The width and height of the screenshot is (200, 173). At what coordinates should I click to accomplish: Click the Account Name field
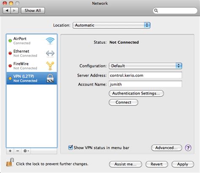pyautogui.click(x=145, y=84)
